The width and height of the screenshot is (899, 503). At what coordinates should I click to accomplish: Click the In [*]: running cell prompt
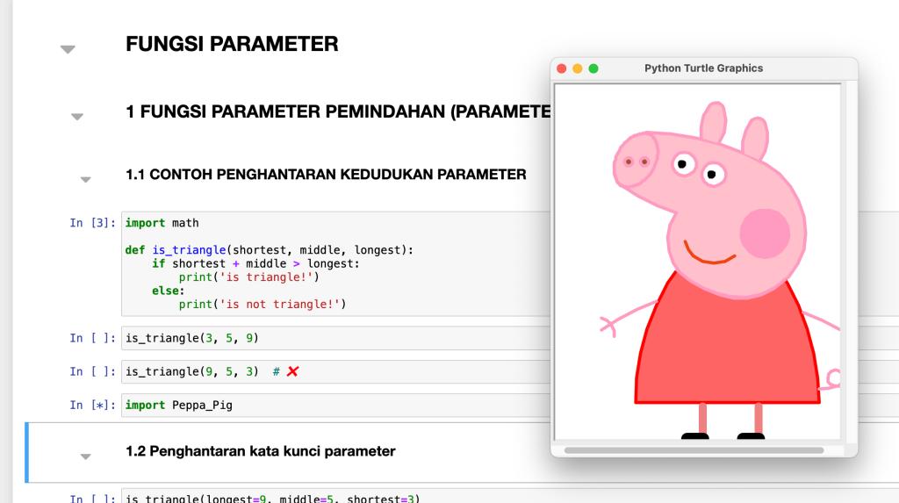(92, 405)
